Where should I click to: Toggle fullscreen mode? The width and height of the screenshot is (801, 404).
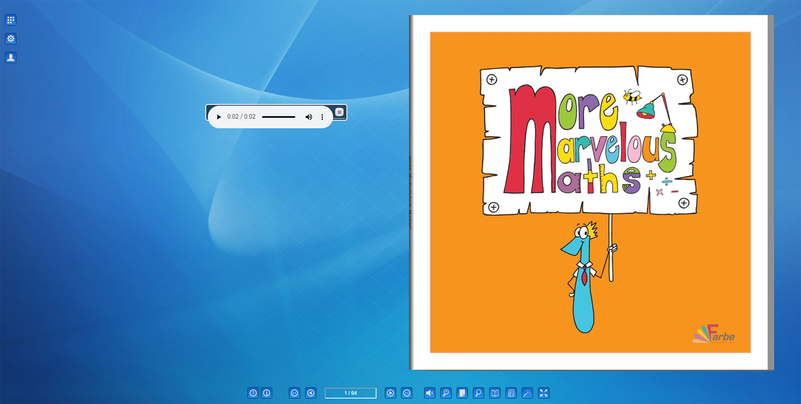(544, 393)
